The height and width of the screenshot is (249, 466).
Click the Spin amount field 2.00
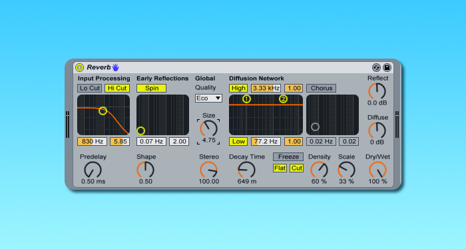179,141
